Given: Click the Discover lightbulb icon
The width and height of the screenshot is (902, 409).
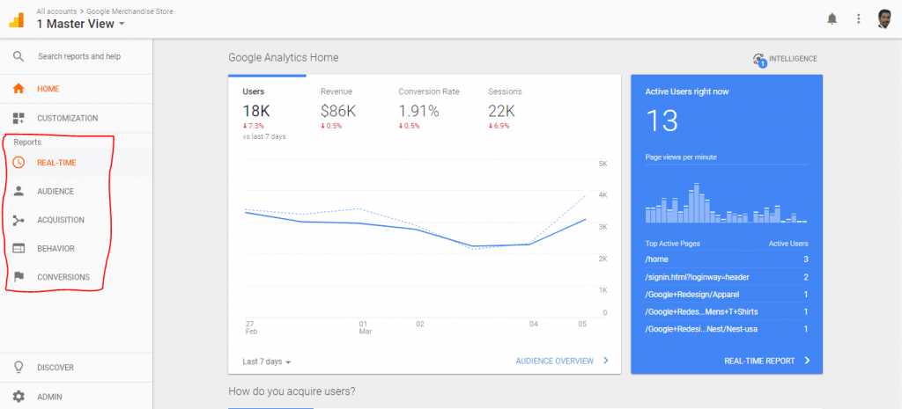Looking at the screenshot, I should [x=18, y=367].
